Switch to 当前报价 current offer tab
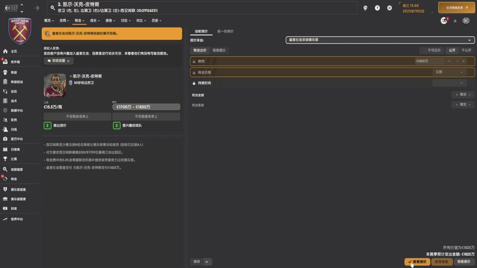Image resolution: width=477 pixels, height=268 pixels. click(201, 32)
